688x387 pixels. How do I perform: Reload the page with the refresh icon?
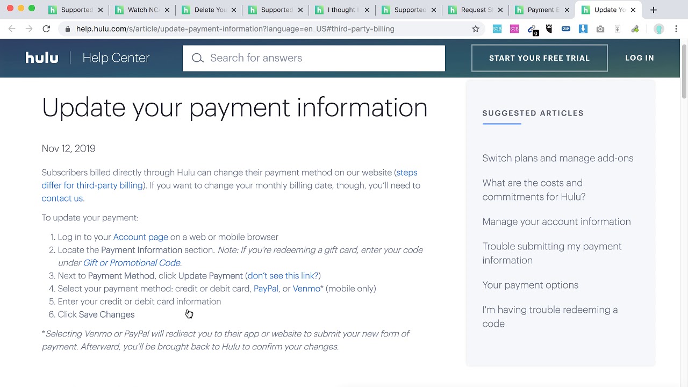46,29
